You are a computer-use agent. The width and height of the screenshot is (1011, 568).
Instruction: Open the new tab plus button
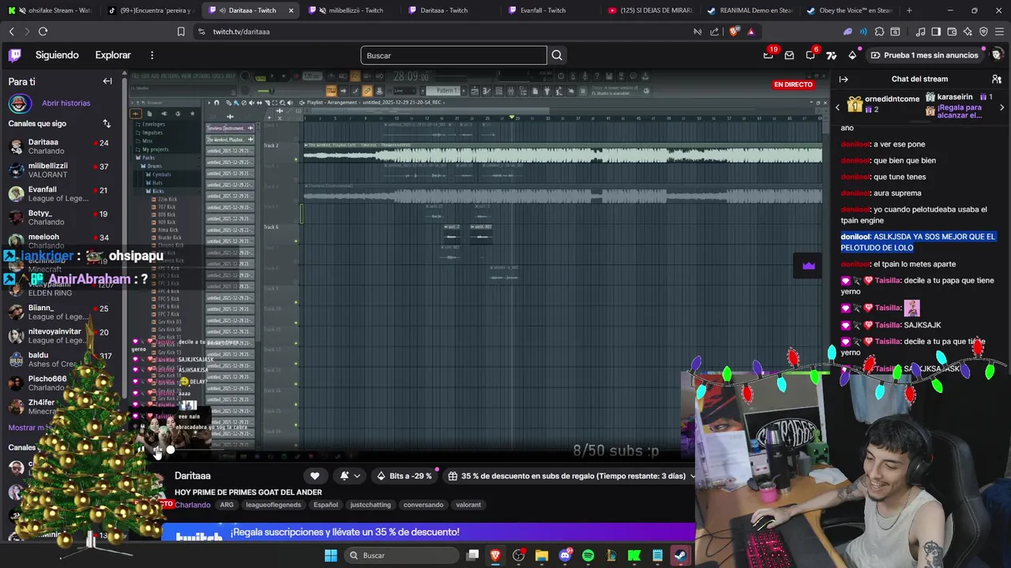[x=909, y=10]
